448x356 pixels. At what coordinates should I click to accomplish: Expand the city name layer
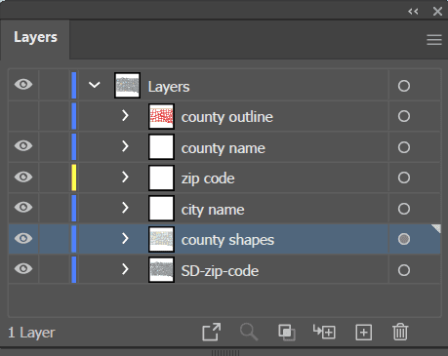pyautogui.click(x=125, y=208)
